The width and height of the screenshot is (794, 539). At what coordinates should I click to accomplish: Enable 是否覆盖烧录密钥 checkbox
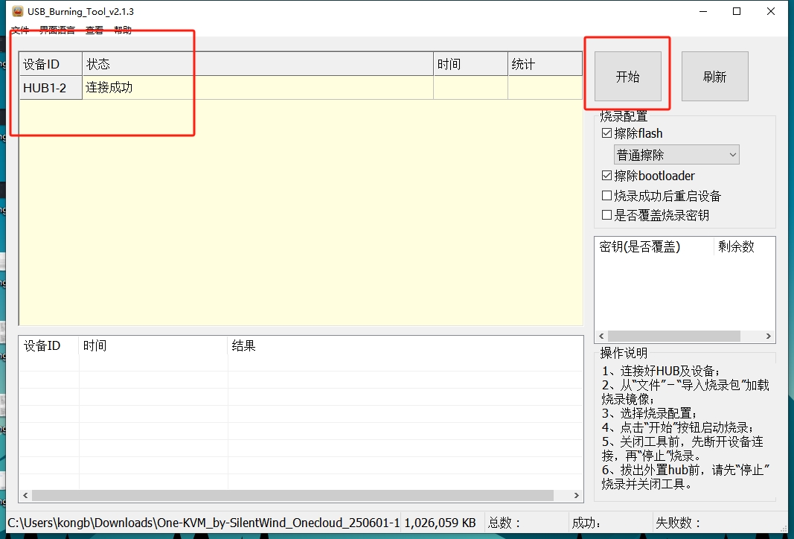click(606, 215)
